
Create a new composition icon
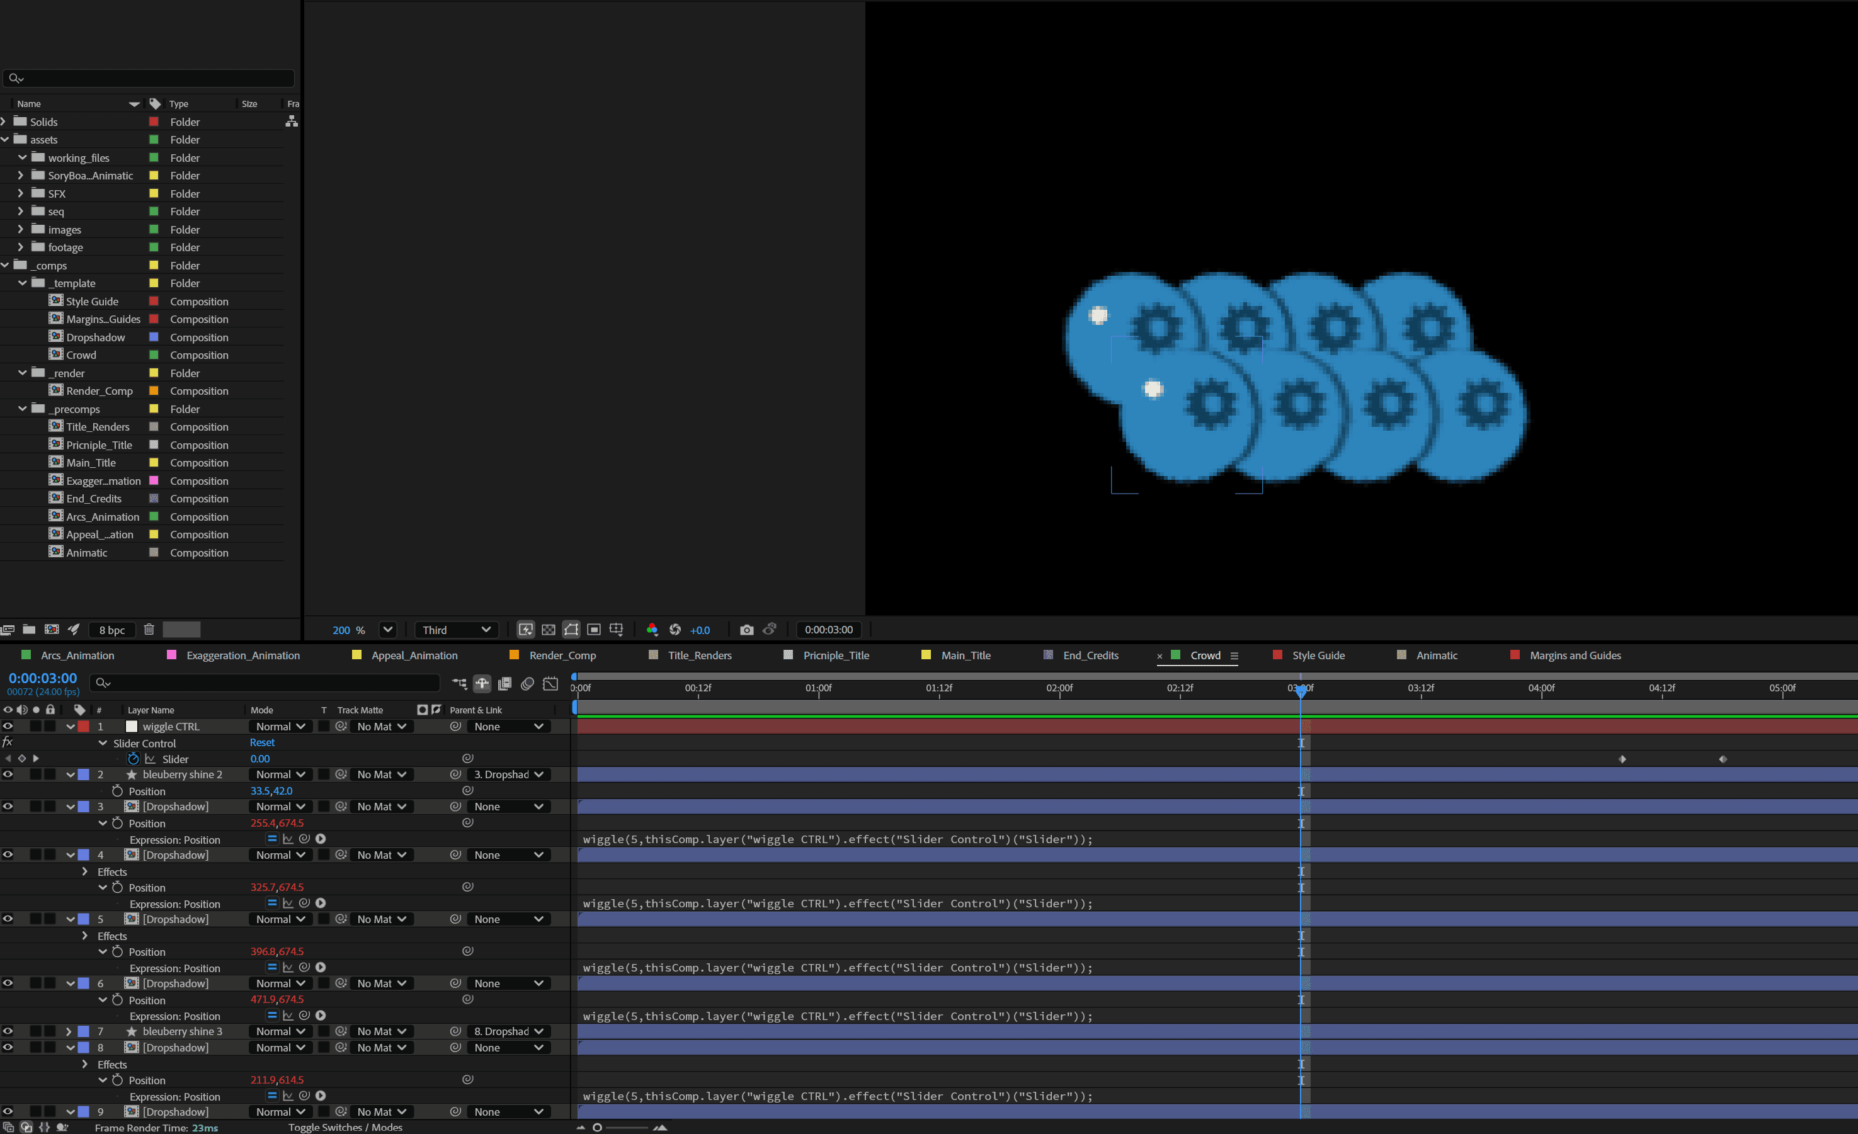51,630
